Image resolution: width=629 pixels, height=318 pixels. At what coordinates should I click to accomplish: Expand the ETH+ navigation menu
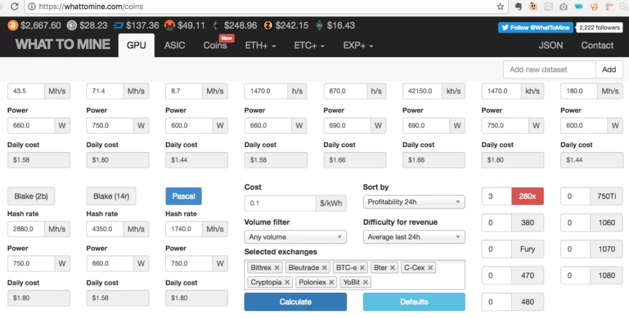tap(260, 45)
